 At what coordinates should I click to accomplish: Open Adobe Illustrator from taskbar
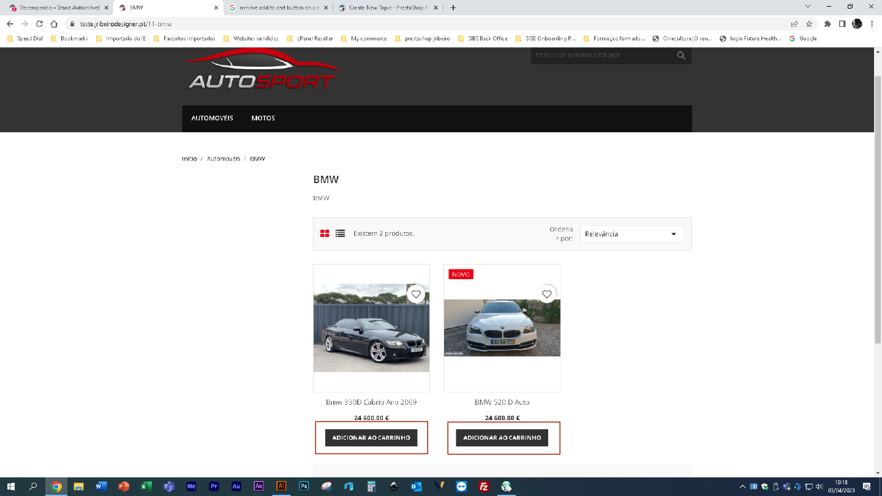point(281,487)
